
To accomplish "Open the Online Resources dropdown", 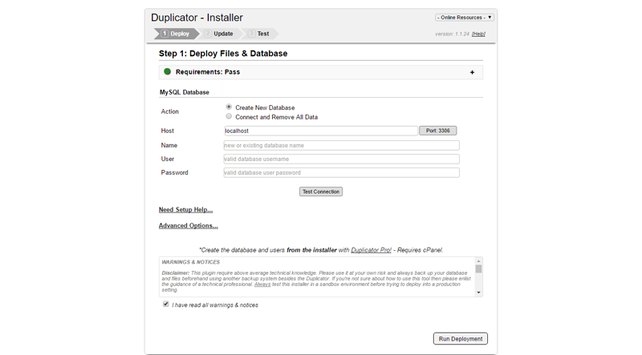I will 465,18.
